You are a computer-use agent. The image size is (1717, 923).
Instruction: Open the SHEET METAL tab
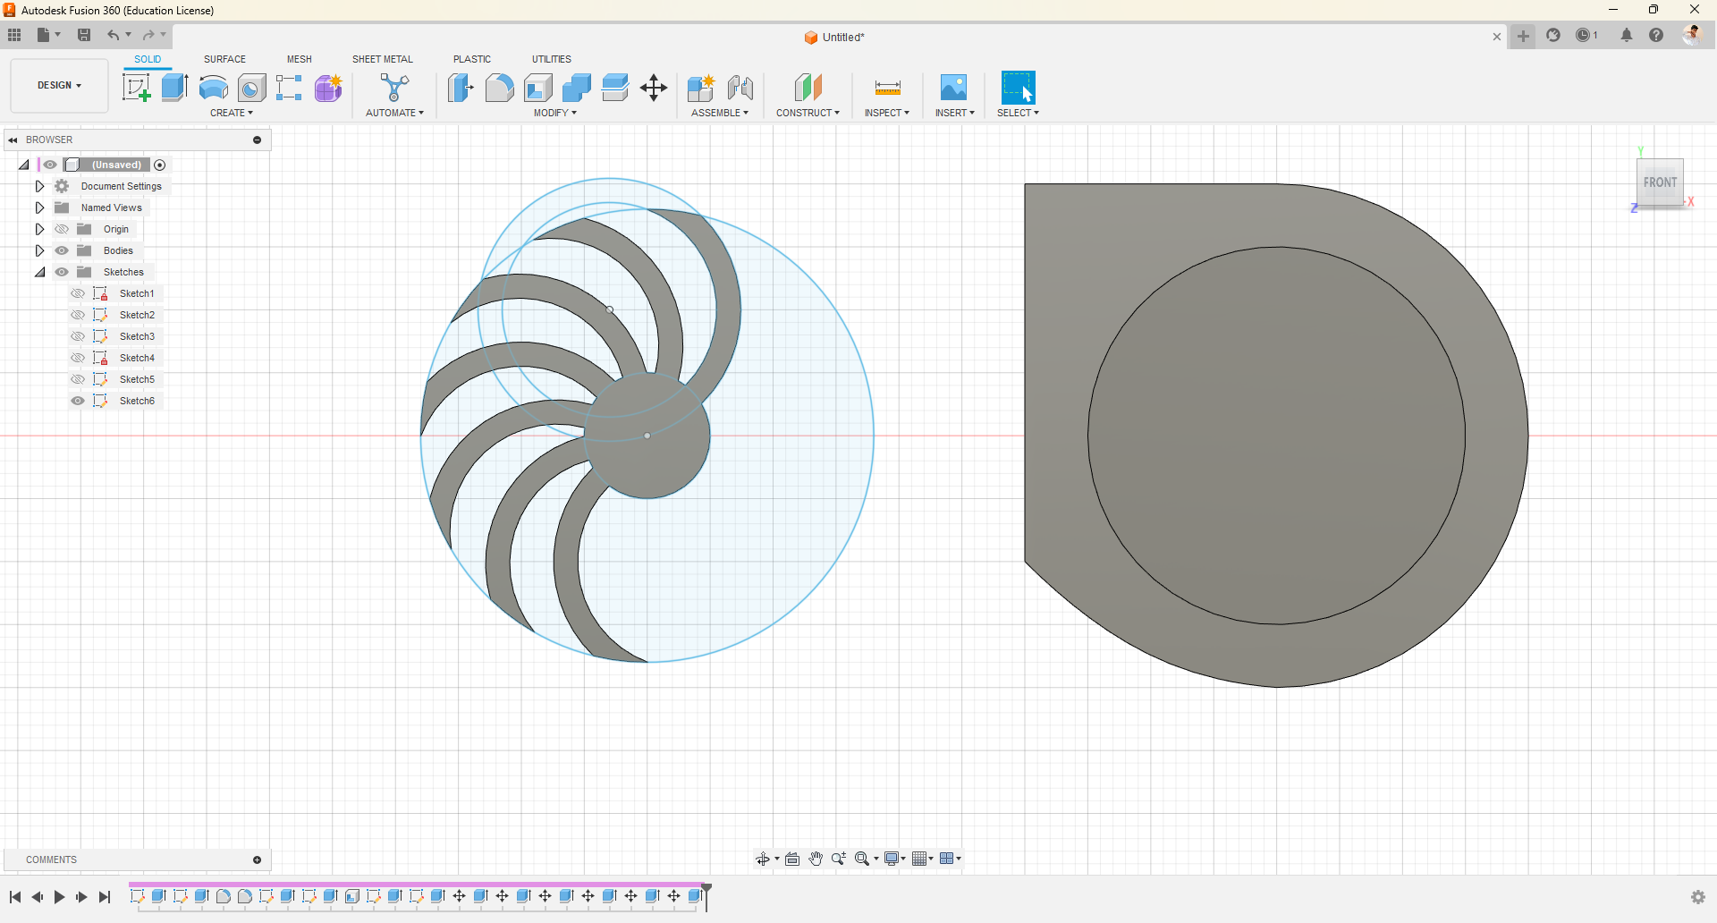pyautogui.click(x=382, y=59)
